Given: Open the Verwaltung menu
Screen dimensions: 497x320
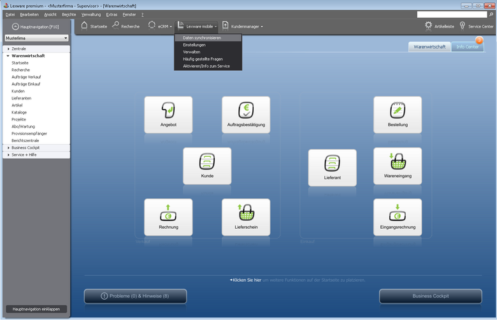Looking at the screenshot, I should [91, 15].
